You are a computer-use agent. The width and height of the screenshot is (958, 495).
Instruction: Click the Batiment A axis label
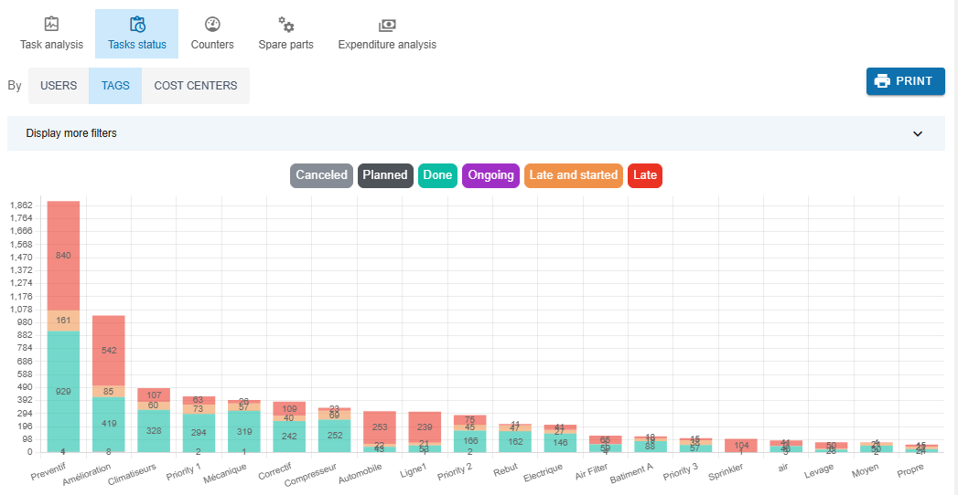[633, 472]
